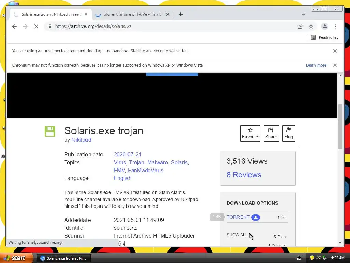Screen dimensions: 350x263
Task: Click the forward navigation arrow
Action: 25,26
